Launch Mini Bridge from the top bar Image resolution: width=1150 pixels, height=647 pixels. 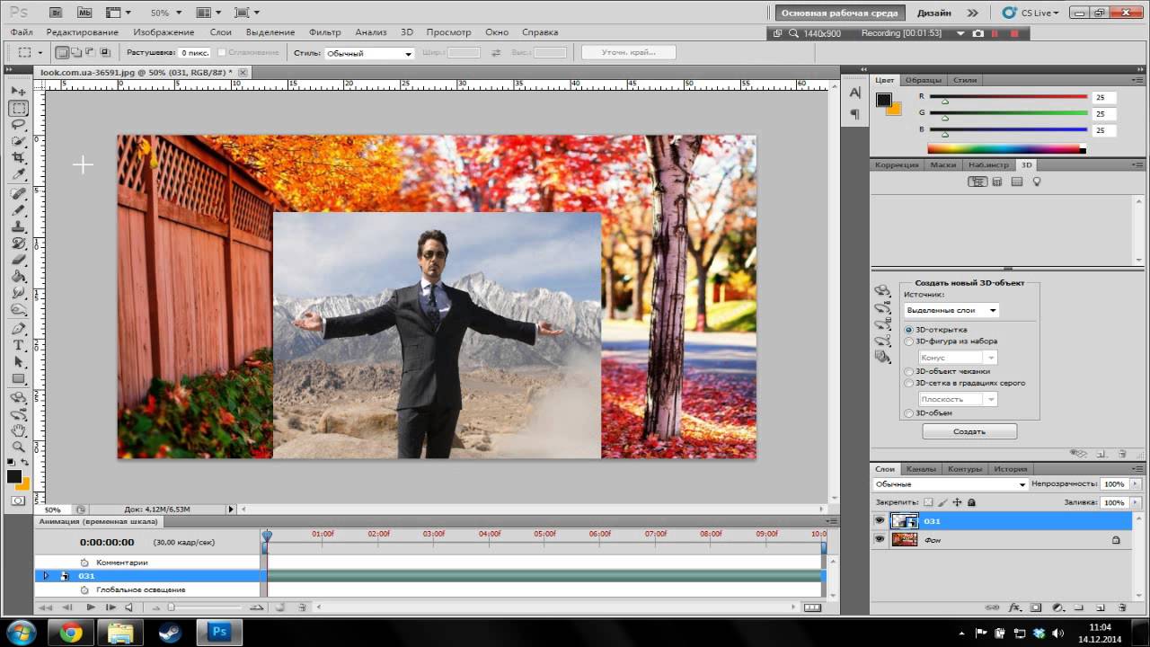click(x=84, y=13)
